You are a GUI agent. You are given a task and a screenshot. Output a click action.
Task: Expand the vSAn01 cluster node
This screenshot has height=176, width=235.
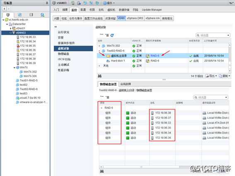coord(11,28)
